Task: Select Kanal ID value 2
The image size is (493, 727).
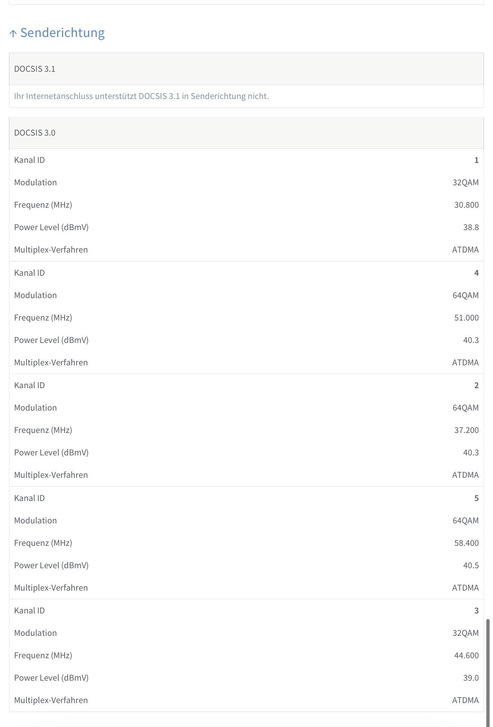Action: coord(476,385)
